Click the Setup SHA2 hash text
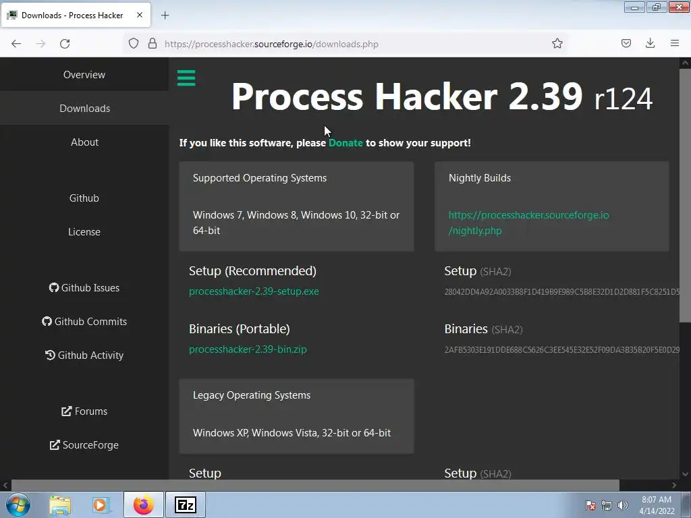Screen dimensions: 691x518 [x=562, y=291]
